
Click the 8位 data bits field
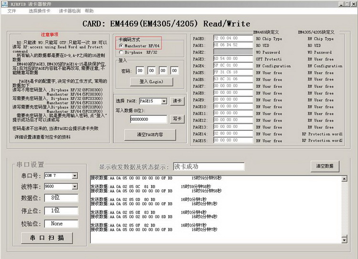tap(61, 197)
